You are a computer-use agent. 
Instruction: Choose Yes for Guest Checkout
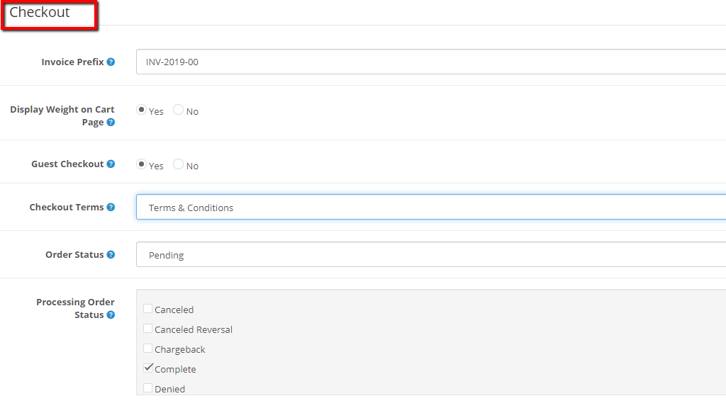pos(141,164)
